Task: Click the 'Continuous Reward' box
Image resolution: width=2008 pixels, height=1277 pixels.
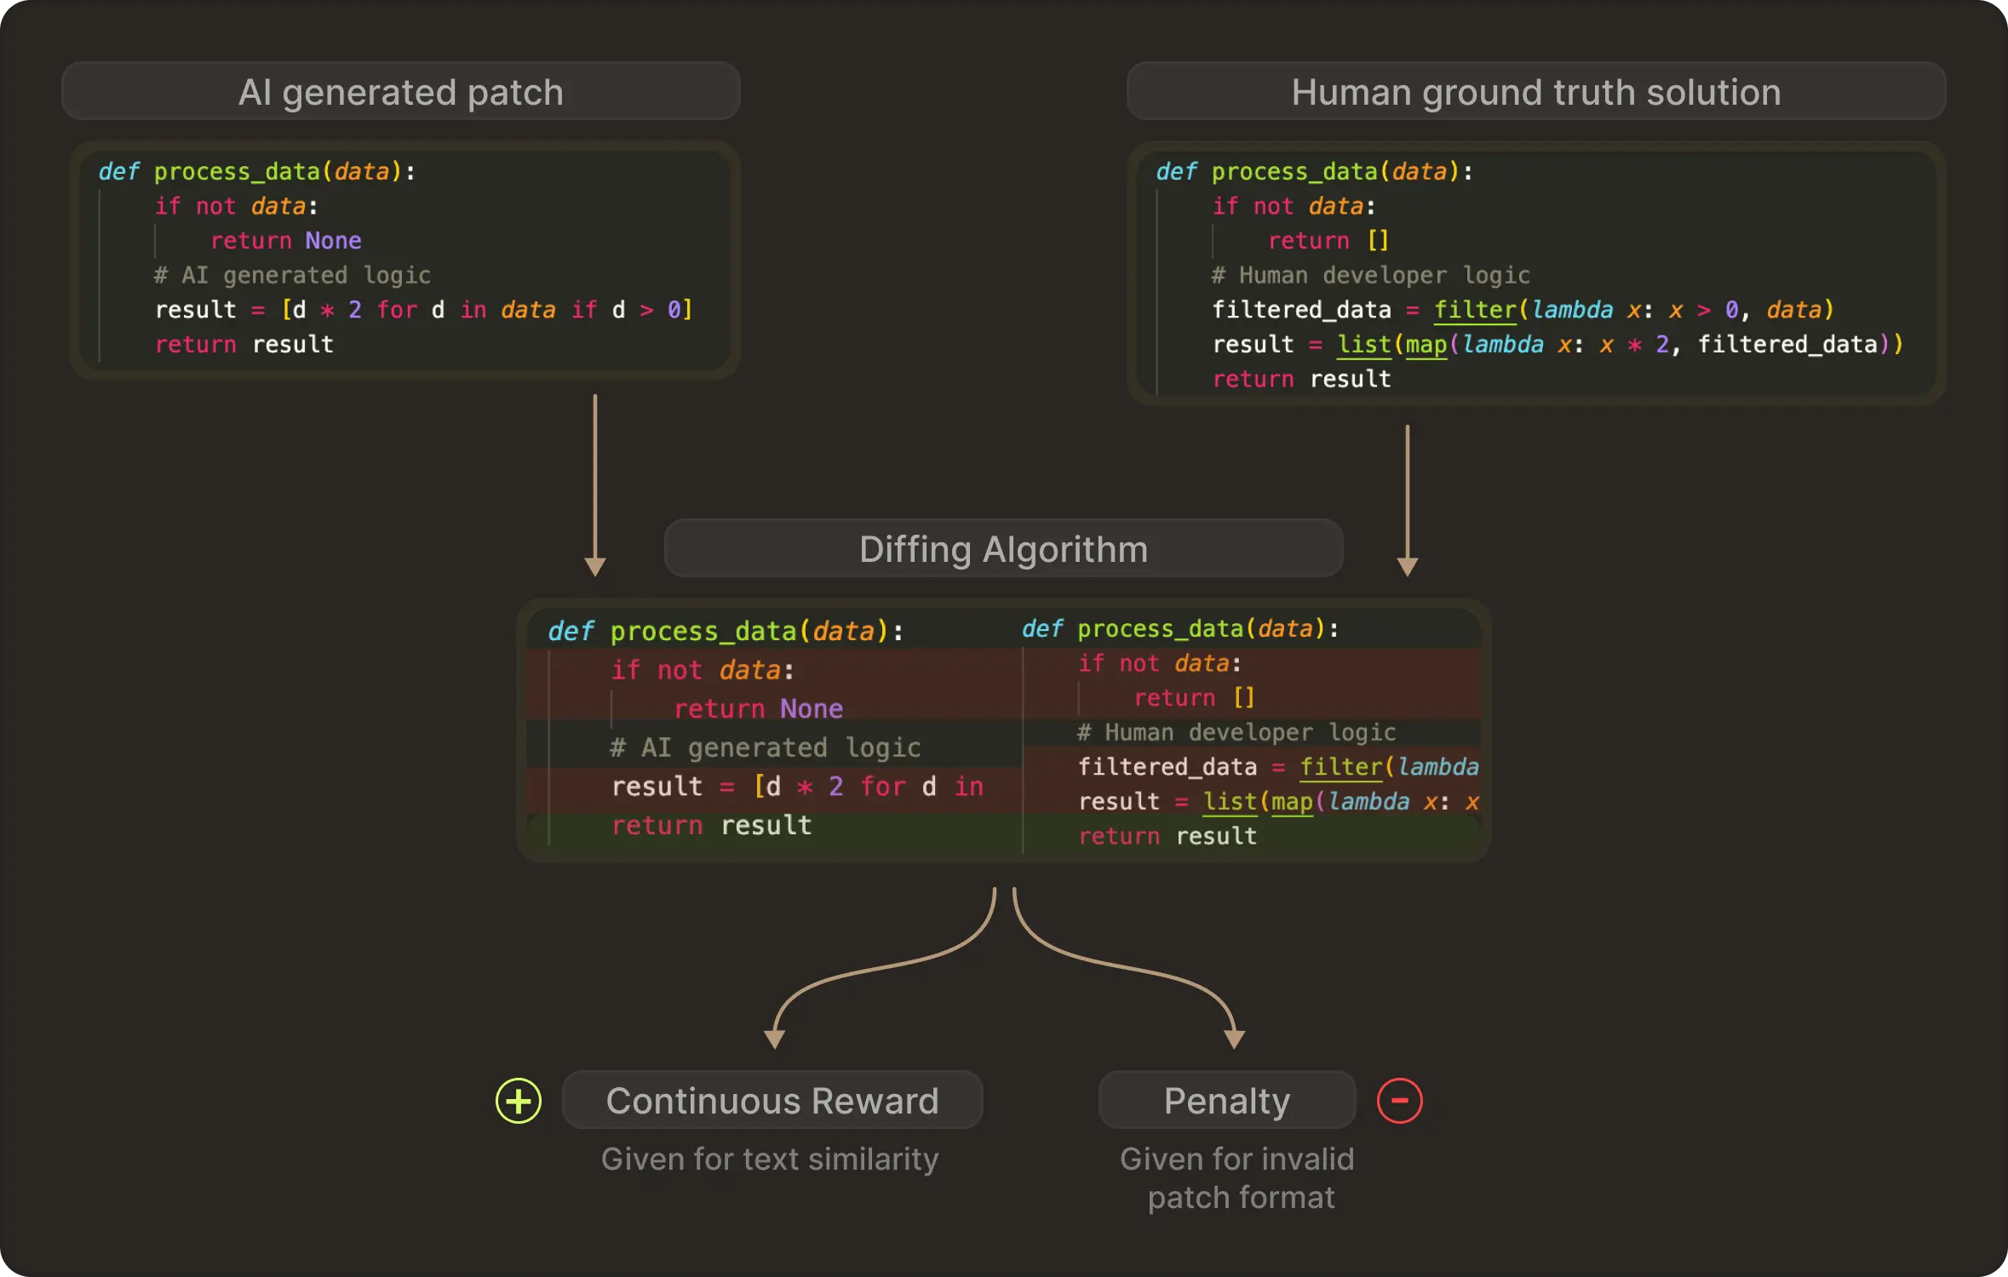Action: [x=772, y=1101]
